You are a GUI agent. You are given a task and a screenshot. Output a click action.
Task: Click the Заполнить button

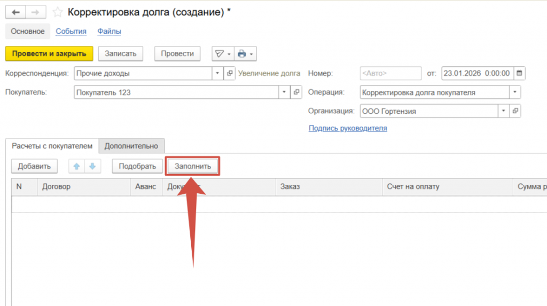click(x=193, y=167)
